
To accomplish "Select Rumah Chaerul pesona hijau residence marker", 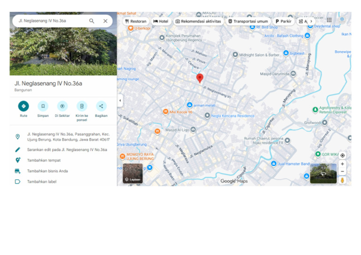I will coord(287,140).
